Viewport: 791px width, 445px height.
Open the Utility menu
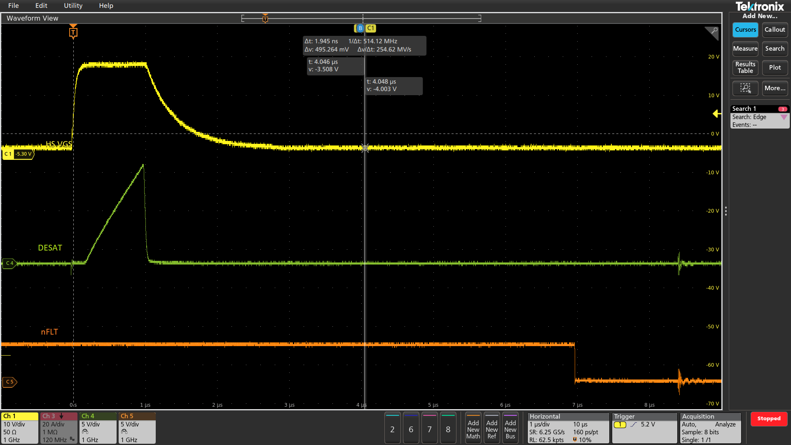click(73, 6)
